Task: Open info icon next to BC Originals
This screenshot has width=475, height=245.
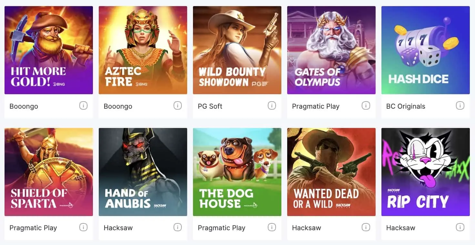Action: pyautogui.click(x=460, y=105)
